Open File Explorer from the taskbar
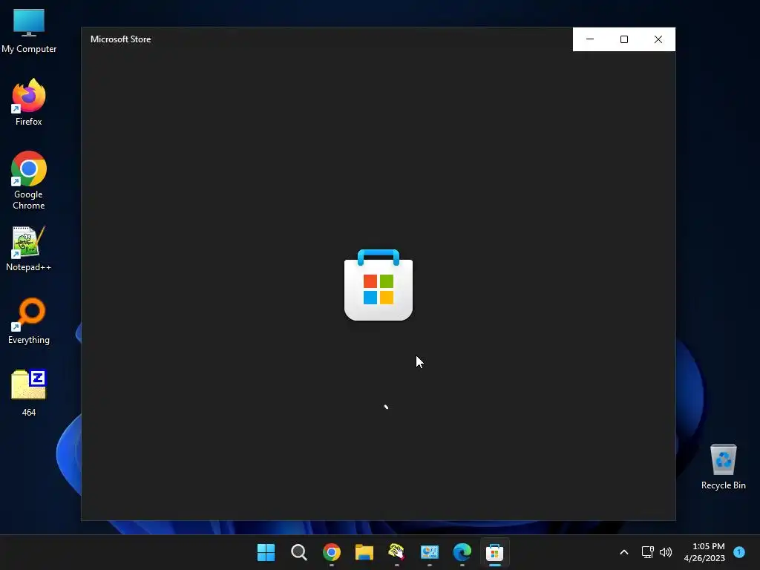The image size is (760, 570). click(x=364, y=552)
